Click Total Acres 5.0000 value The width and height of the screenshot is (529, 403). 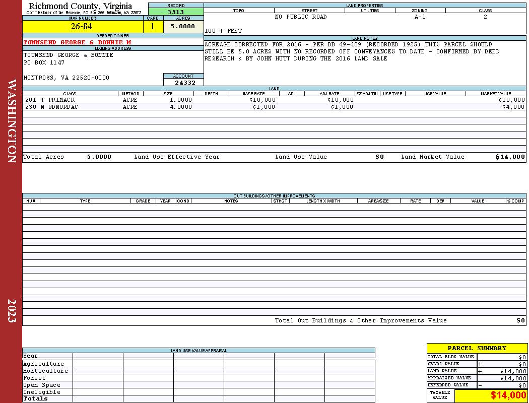(99, 157)
